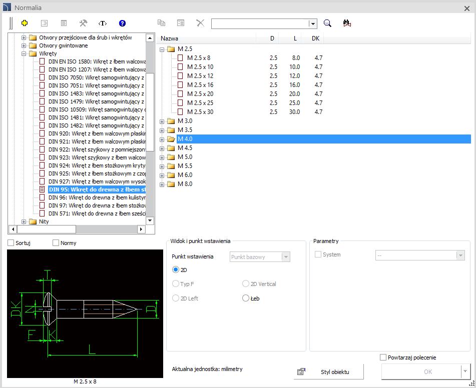Click the search text input field
The image size is (476, 388).
(260, 23)
